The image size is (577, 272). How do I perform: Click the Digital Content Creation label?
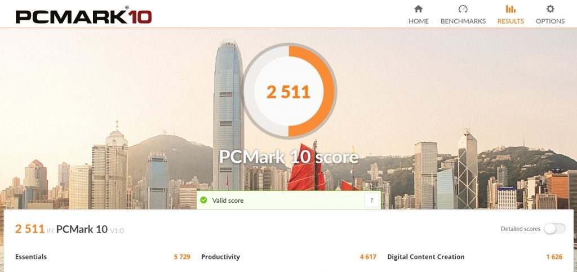[x=426, y=257]
